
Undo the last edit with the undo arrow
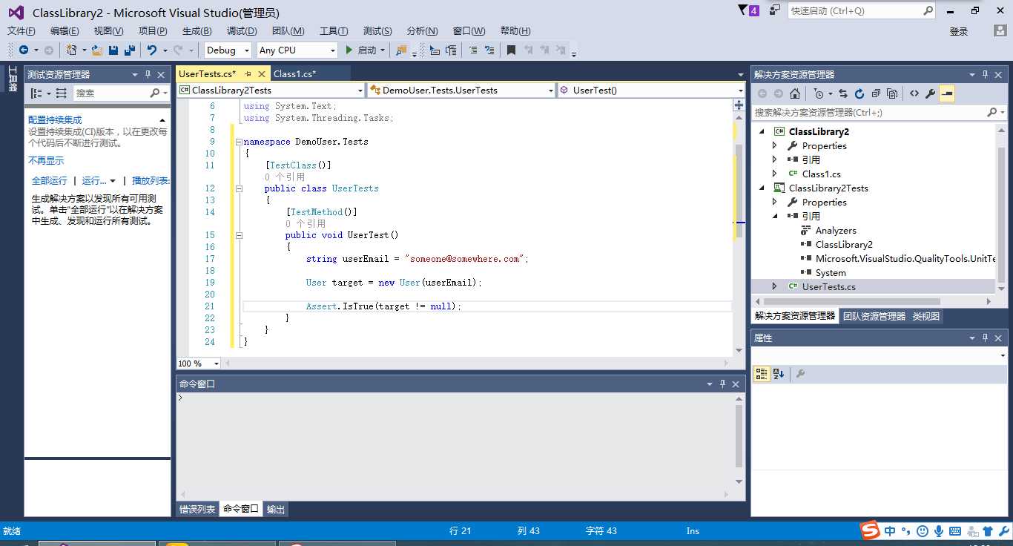point(152,50)
